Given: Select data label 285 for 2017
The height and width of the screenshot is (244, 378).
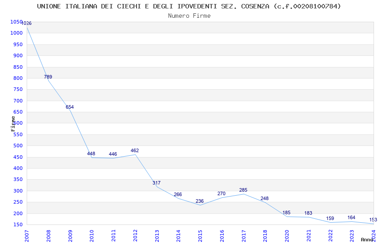Looking at the screenshot, I should tap(243, 190).
